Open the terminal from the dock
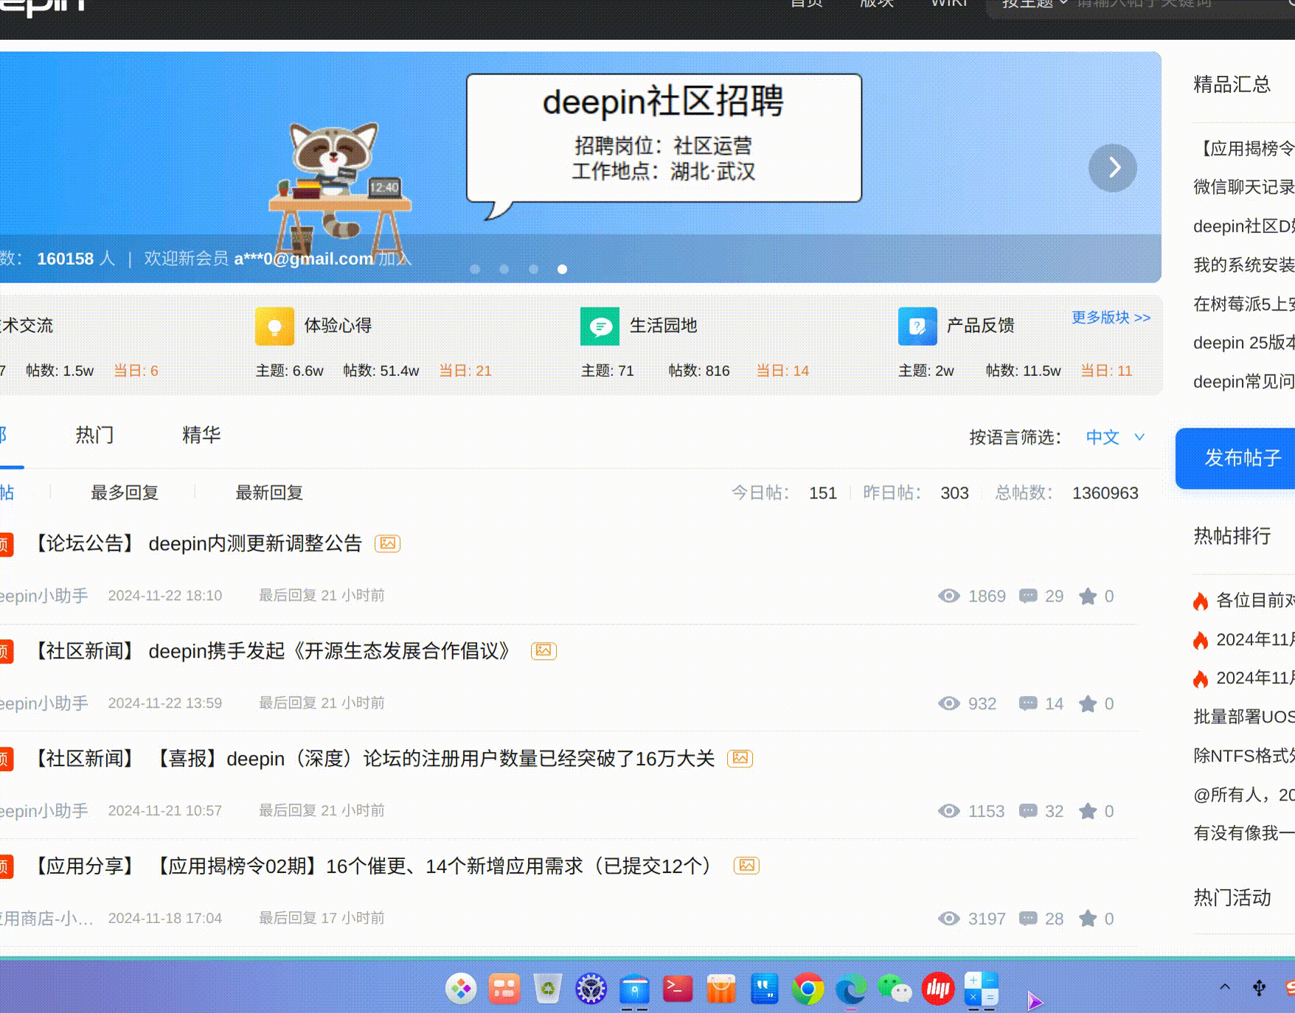 [678, 989]
